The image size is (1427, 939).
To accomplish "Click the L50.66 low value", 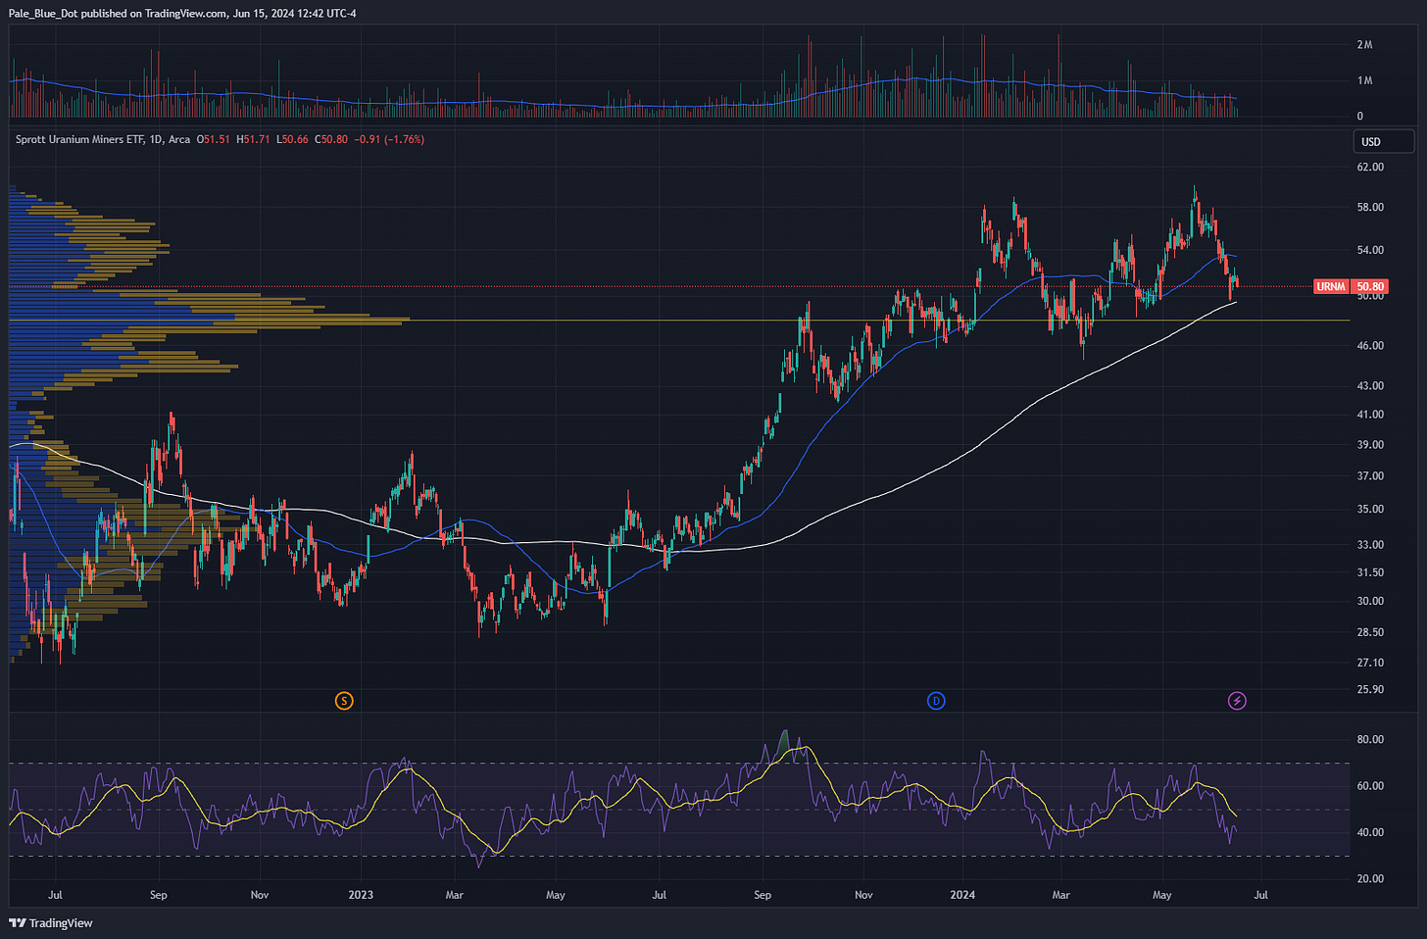I will [x=291, y=139].
